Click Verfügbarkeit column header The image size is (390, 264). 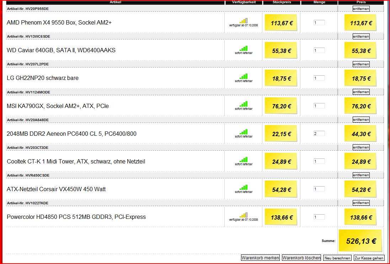[x=244, y=2]
